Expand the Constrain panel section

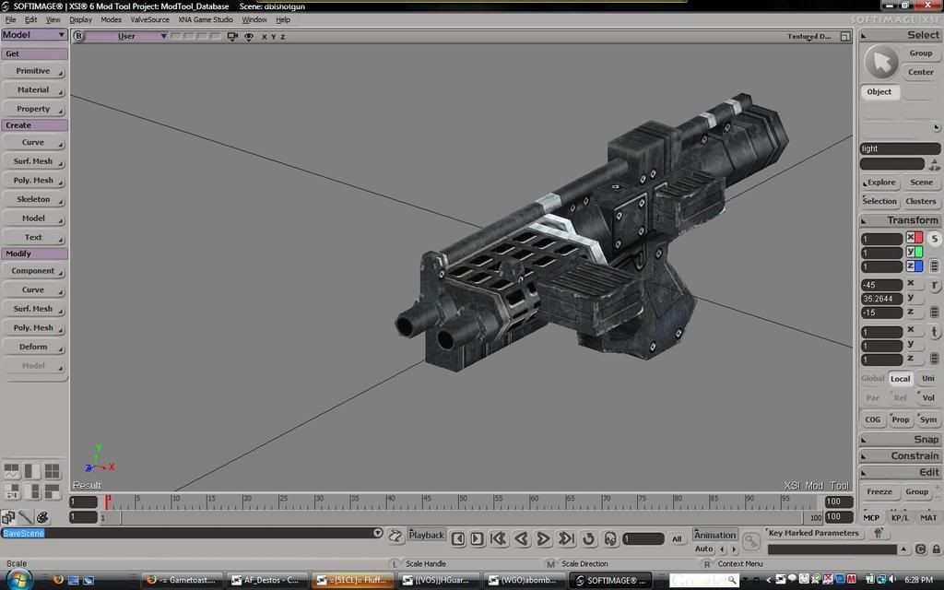click(x=900, y=455)
